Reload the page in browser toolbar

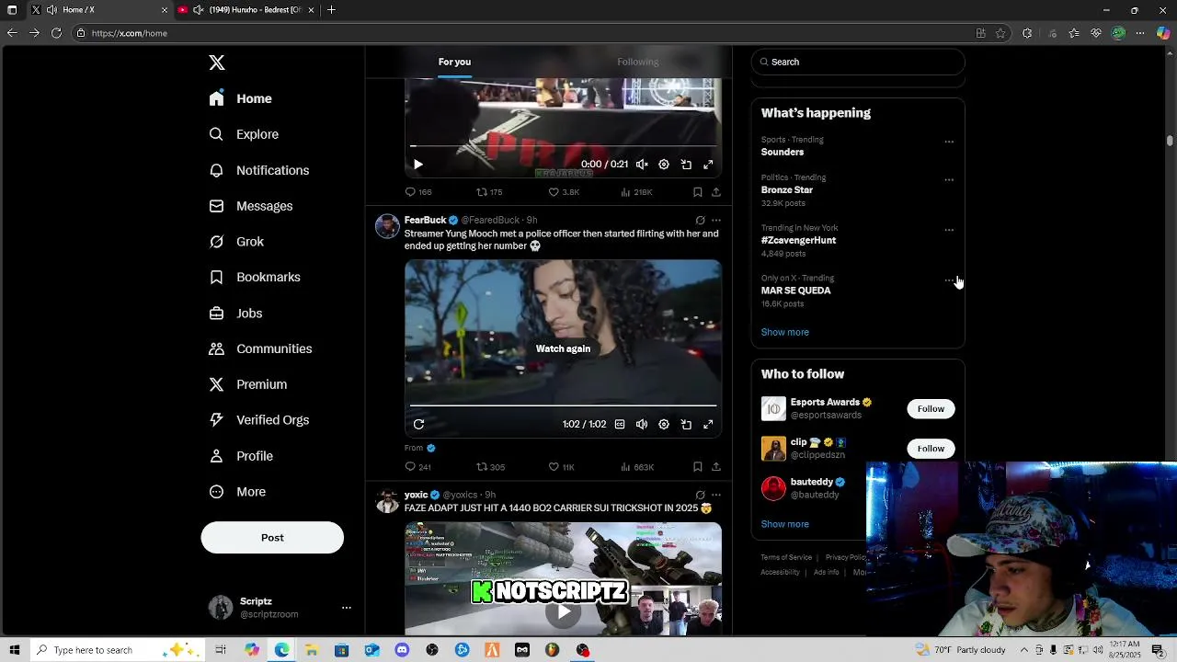(x=56, y=33)
